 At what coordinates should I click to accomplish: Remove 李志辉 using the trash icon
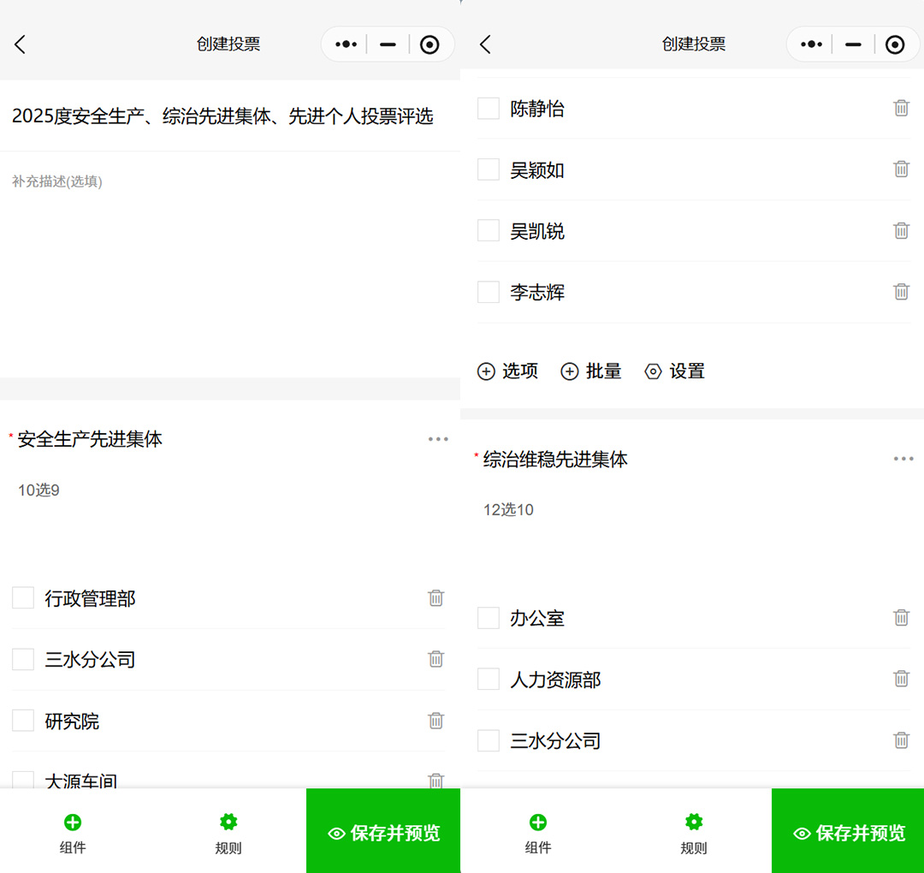pos(901,292)
